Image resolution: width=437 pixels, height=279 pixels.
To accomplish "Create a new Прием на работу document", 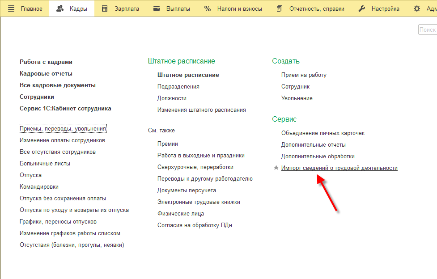I will pyautogui.click(x=304, y=75).
